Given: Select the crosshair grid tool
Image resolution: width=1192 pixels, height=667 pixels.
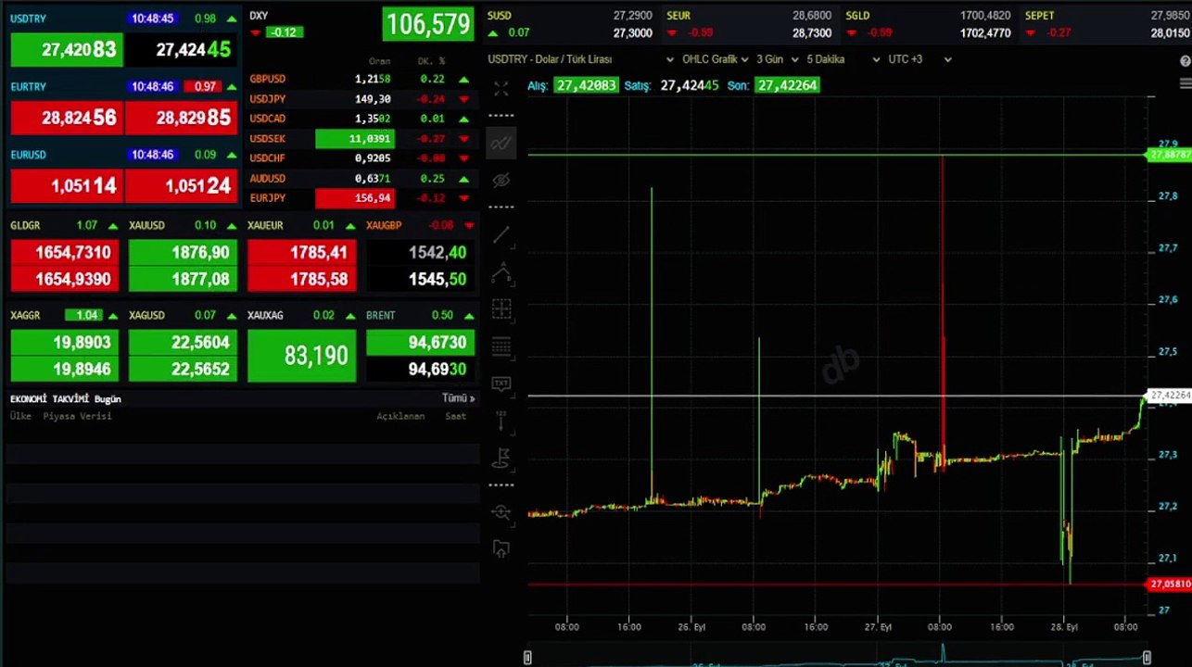Looking at the screenshot, I should 501,309.
